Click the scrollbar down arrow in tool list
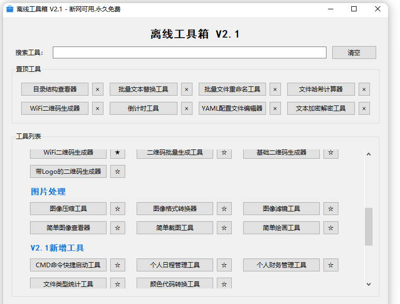The width and height of the screenshot is (400, 304). (368, 284)
